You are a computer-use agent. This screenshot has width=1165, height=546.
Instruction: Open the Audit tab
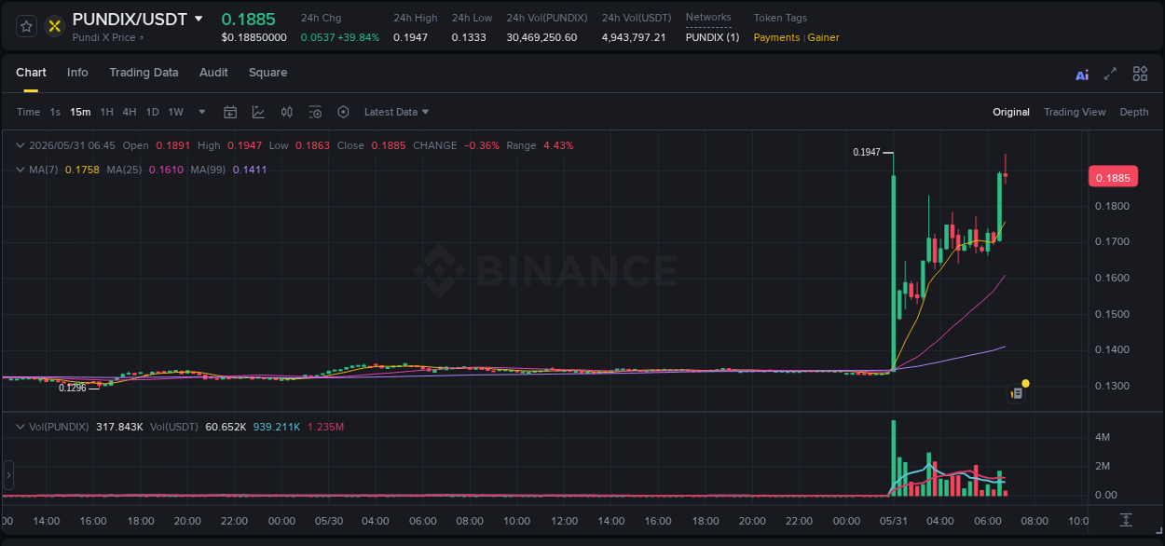[213, 73]
